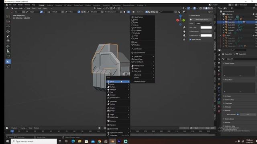Select the Annotate pencil tool

(x=8, y=46)
